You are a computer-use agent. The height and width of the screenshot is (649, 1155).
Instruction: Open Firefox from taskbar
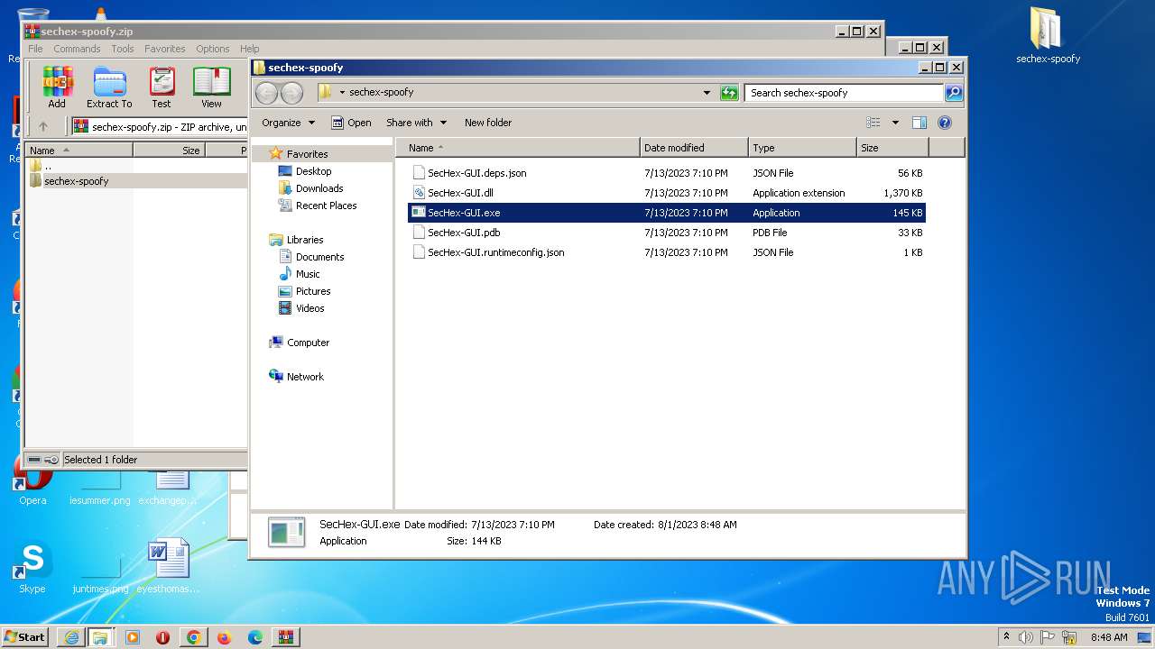tap(224, 637)
